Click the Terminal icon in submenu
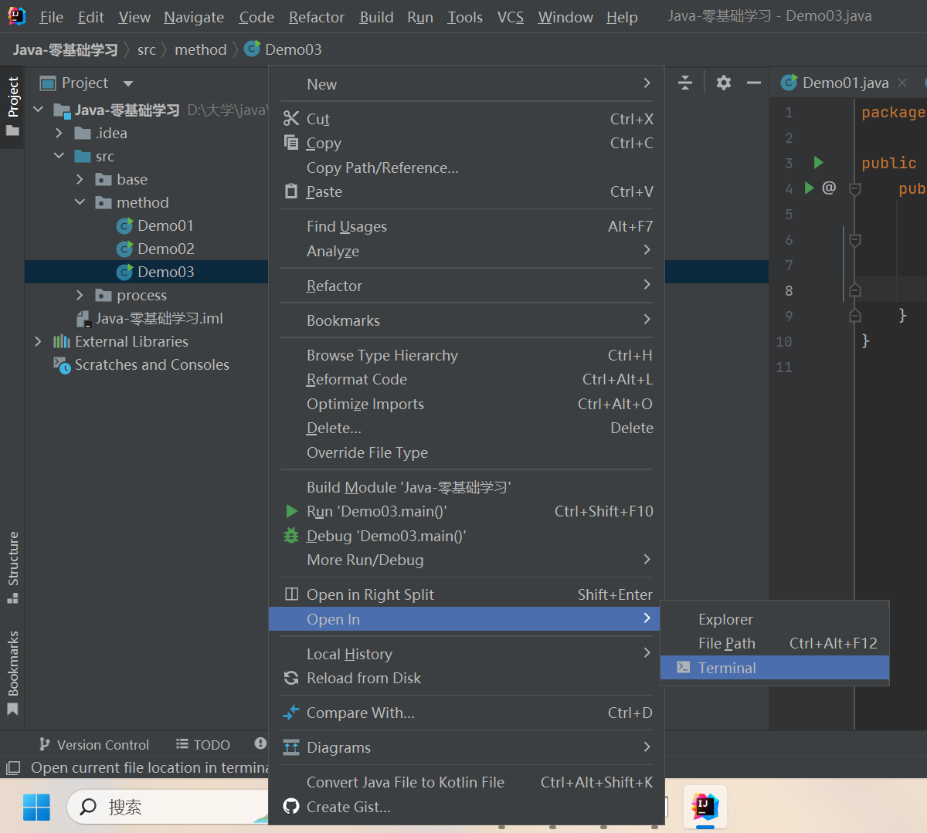This screenshot has width=927, height=833. [684, 667]
